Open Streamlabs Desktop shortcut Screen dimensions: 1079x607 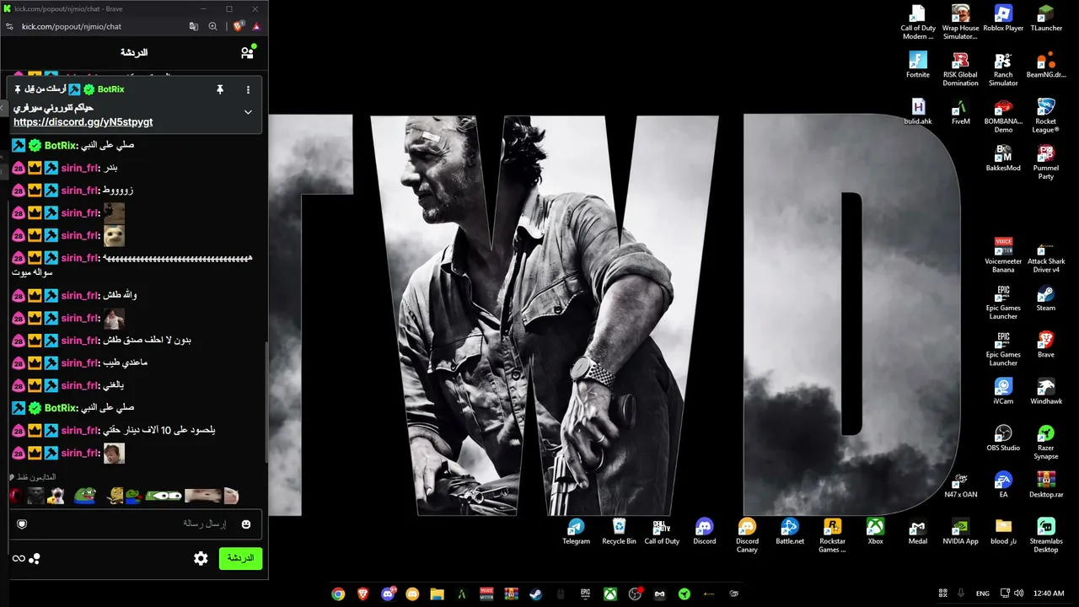click(x=1046, y=535)
